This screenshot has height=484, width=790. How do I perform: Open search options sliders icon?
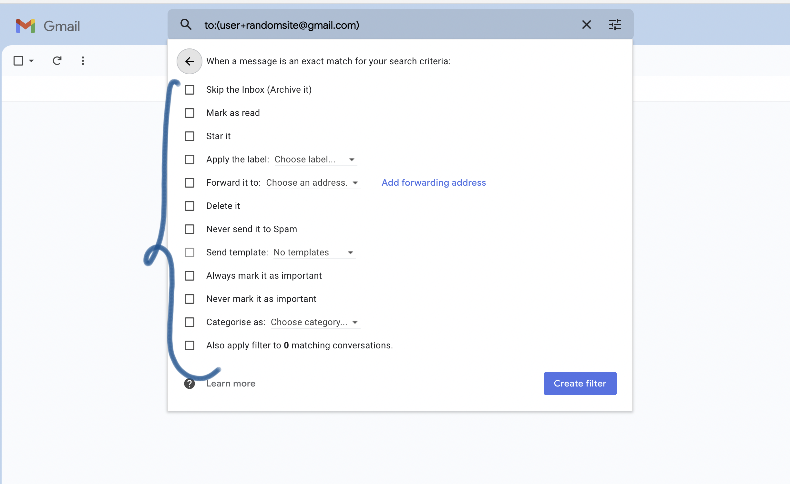(x=615, y=25)
